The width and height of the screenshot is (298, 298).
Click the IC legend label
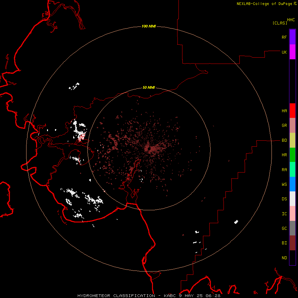click(x=284, y=214)
